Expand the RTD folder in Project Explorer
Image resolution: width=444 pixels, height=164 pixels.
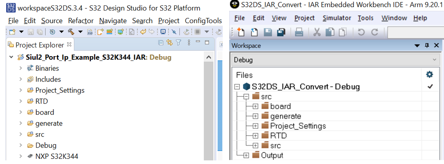point(21,101)
